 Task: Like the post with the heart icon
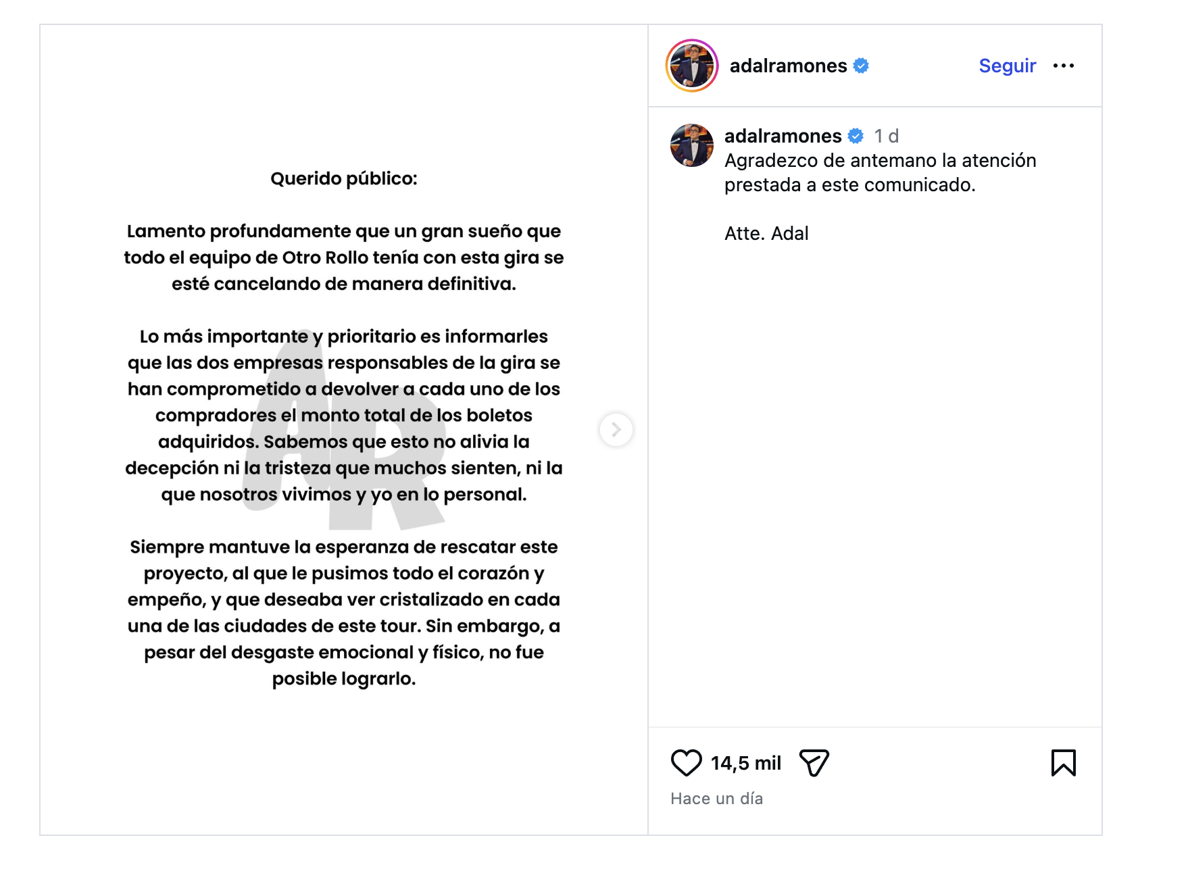[x=686, y=763]
